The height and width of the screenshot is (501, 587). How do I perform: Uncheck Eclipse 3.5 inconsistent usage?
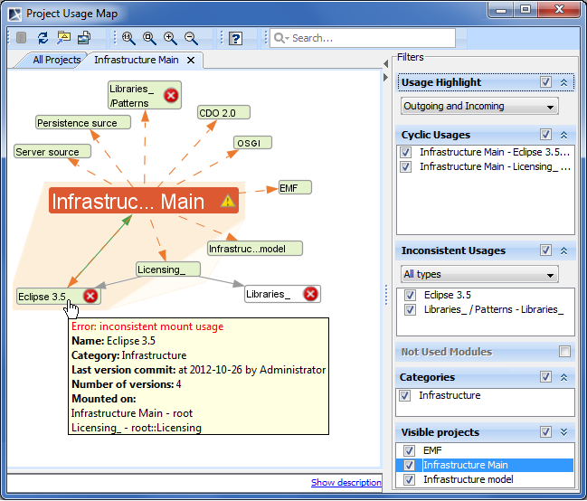click(x=410, y=296)
